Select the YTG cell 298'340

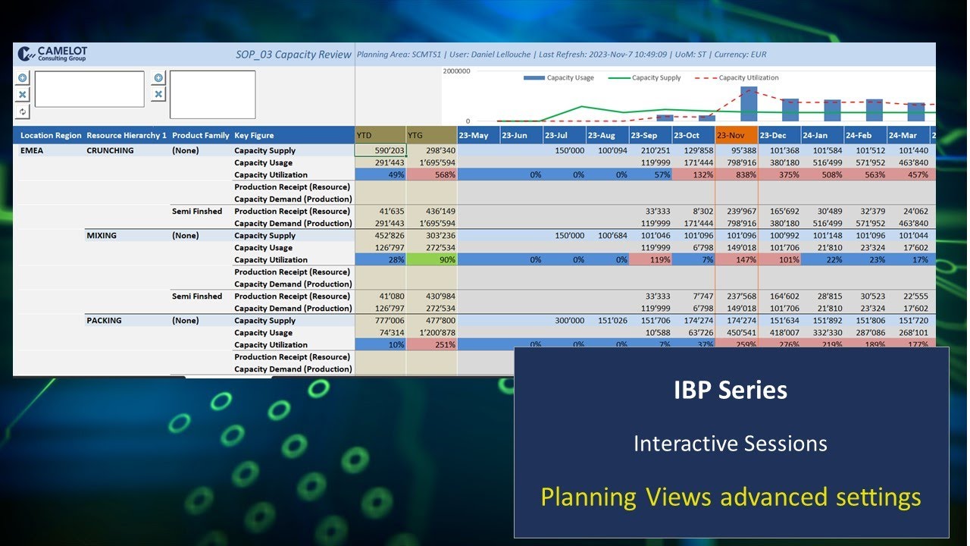click(431, 151)
